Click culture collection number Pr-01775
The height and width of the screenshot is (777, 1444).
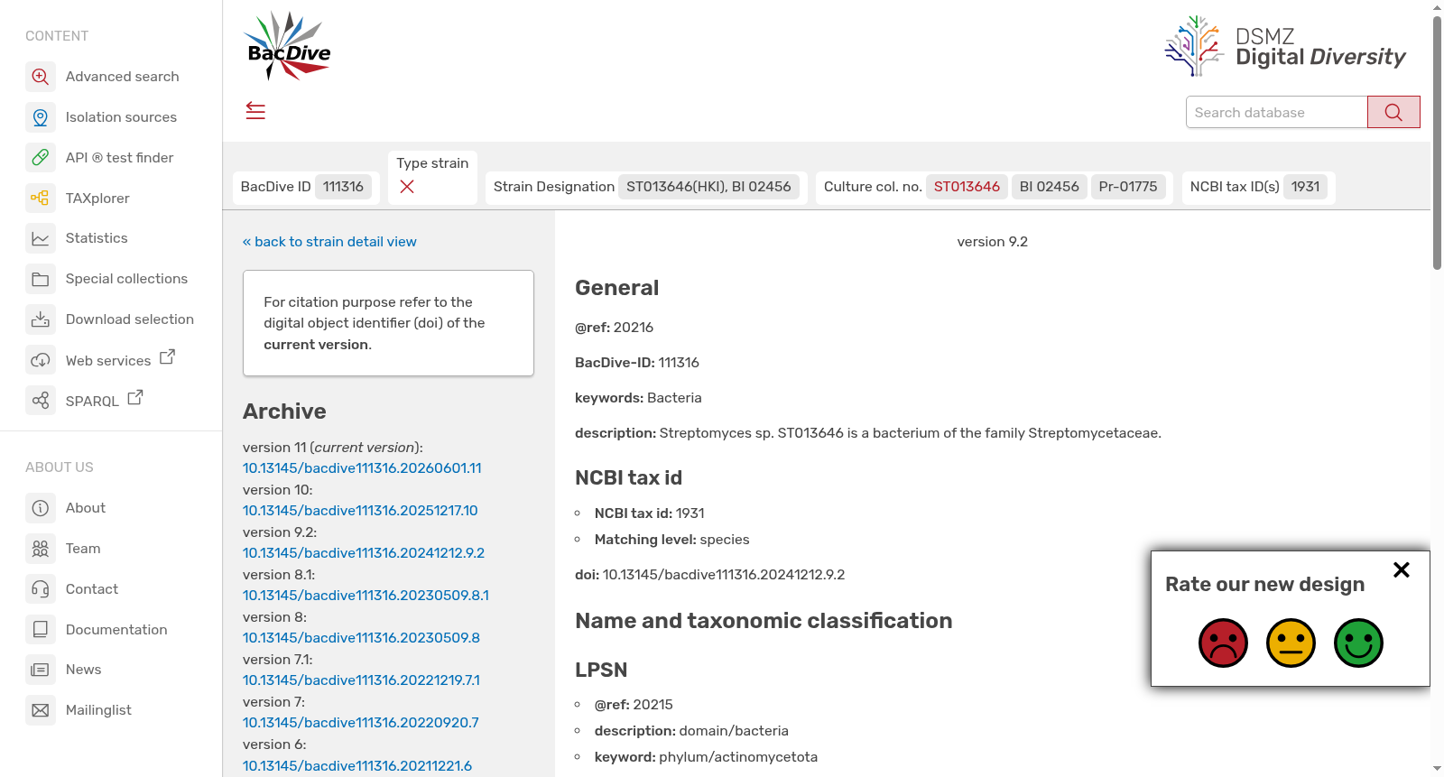tap(1128, 187)
